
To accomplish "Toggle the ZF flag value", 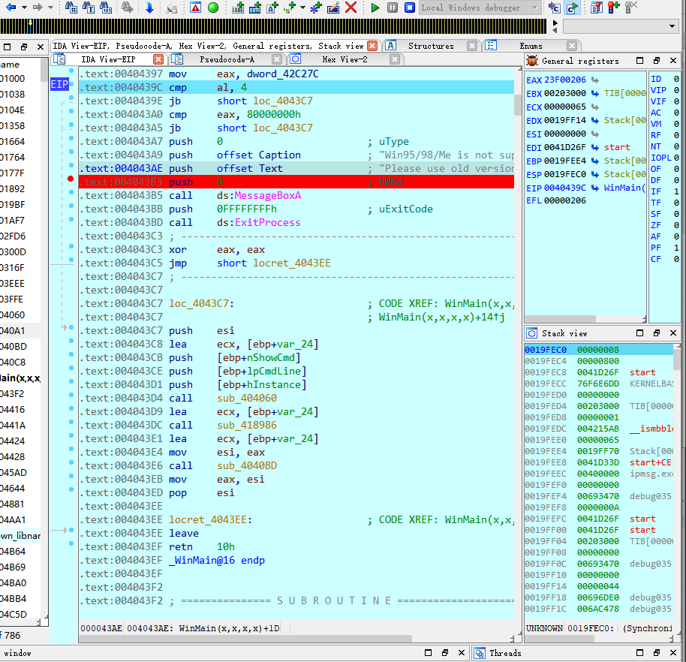I will pyautogui.click(x=676, y=224).
